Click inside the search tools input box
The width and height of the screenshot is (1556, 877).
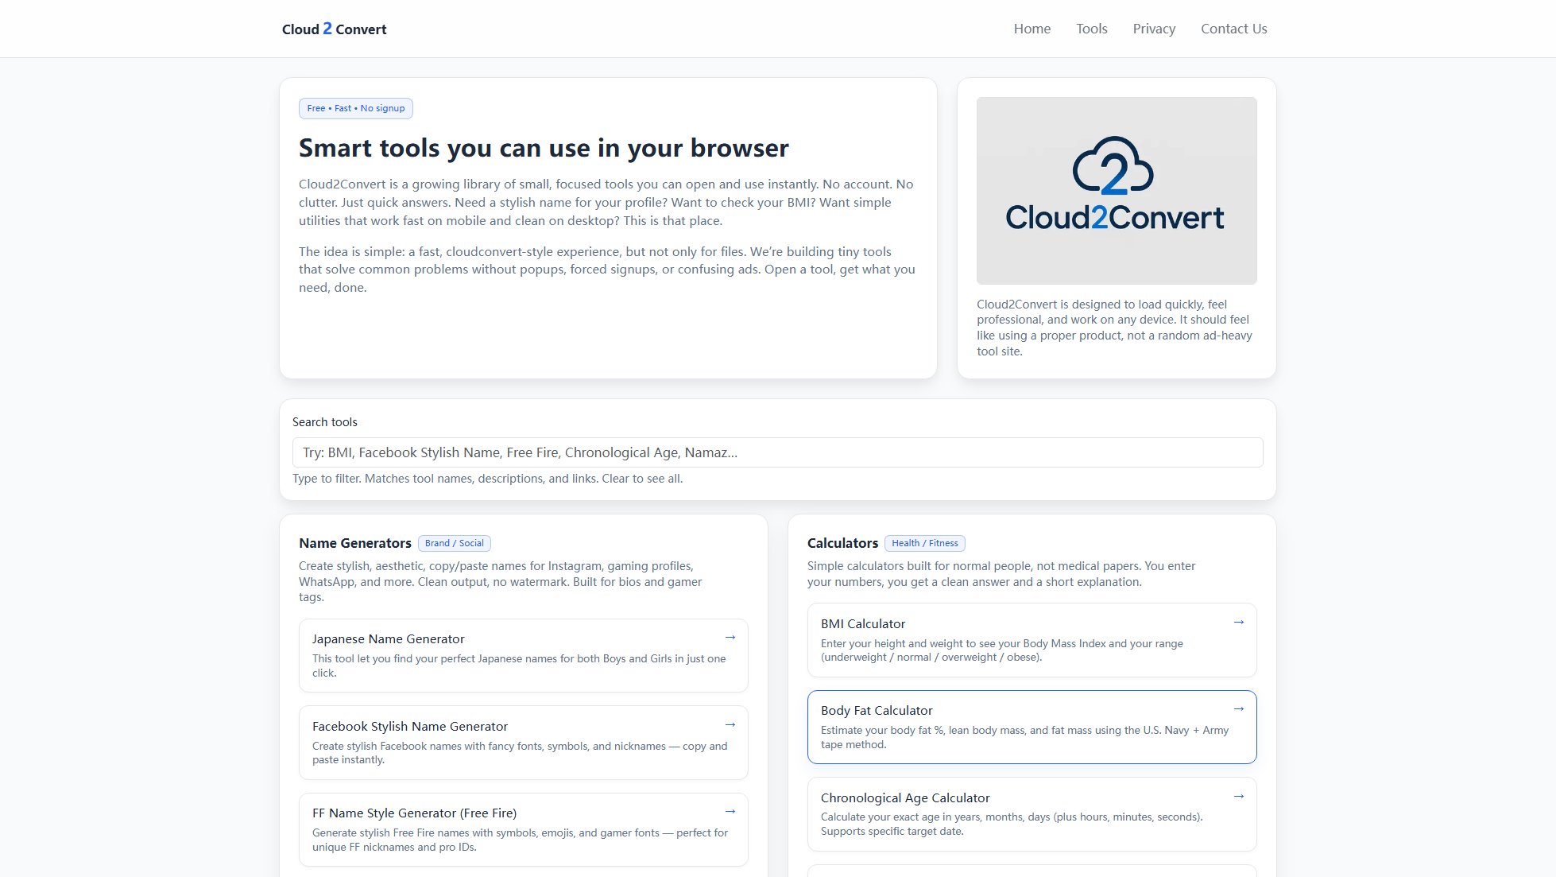pyautogui.click(x=776, y=452)
